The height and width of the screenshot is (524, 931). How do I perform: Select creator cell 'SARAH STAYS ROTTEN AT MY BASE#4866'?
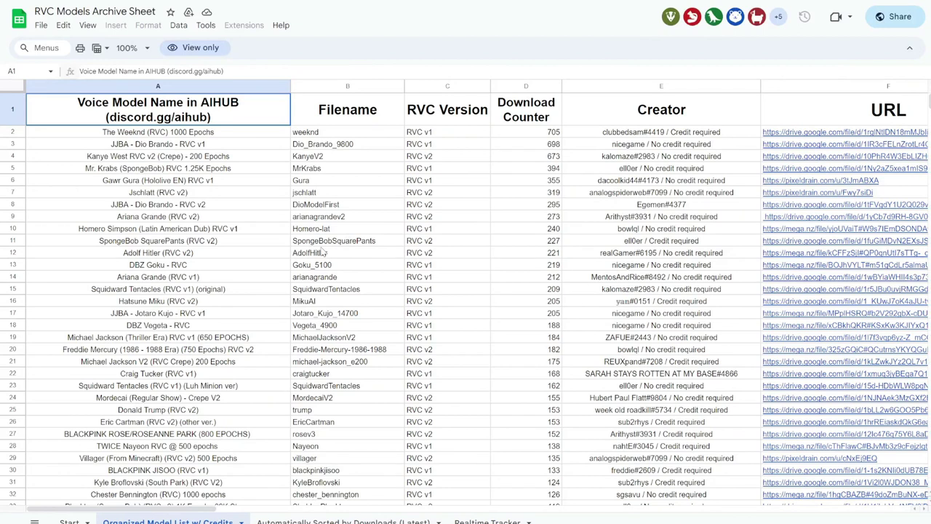[x=661, y=374]
